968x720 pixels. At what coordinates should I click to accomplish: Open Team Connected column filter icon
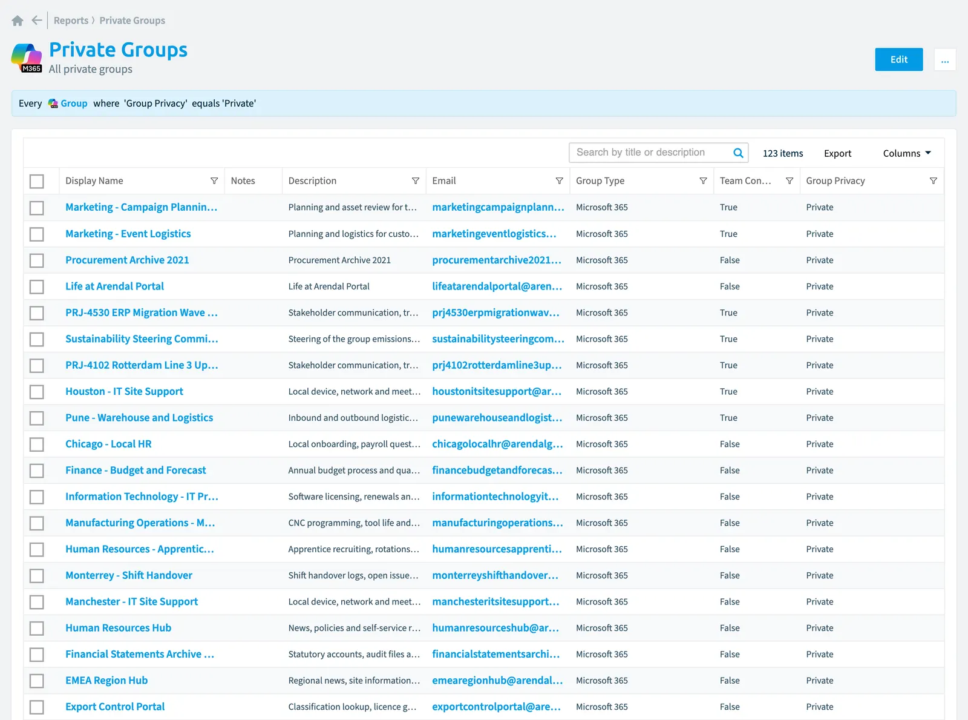coord(790,181)
